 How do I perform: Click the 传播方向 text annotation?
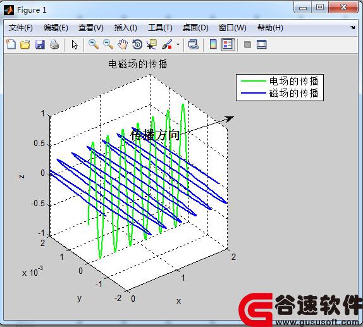[155, 135]
